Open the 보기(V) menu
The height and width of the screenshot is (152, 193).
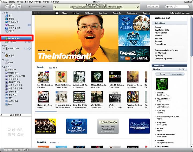point(20,2)
